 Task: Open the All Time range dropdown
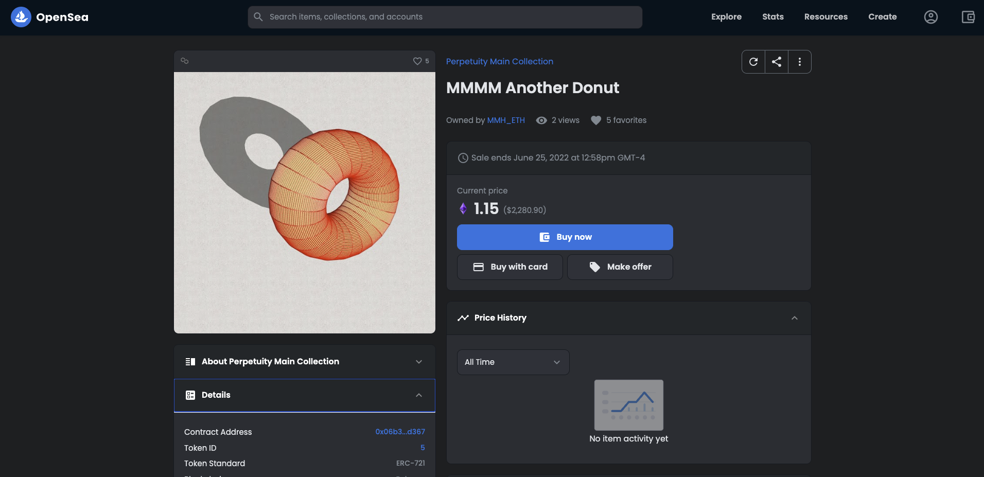[513, 362]
